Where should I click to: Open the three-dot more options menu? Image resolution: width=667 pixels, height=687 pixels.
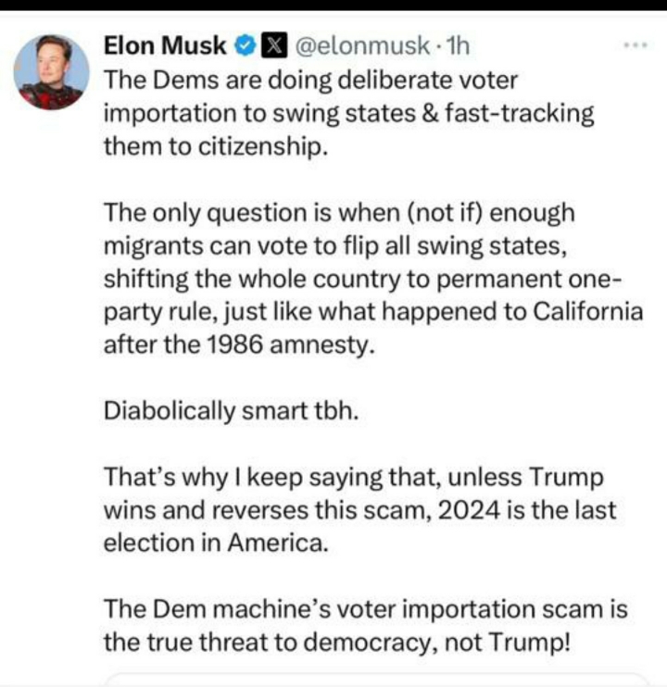tap(634, 44)
